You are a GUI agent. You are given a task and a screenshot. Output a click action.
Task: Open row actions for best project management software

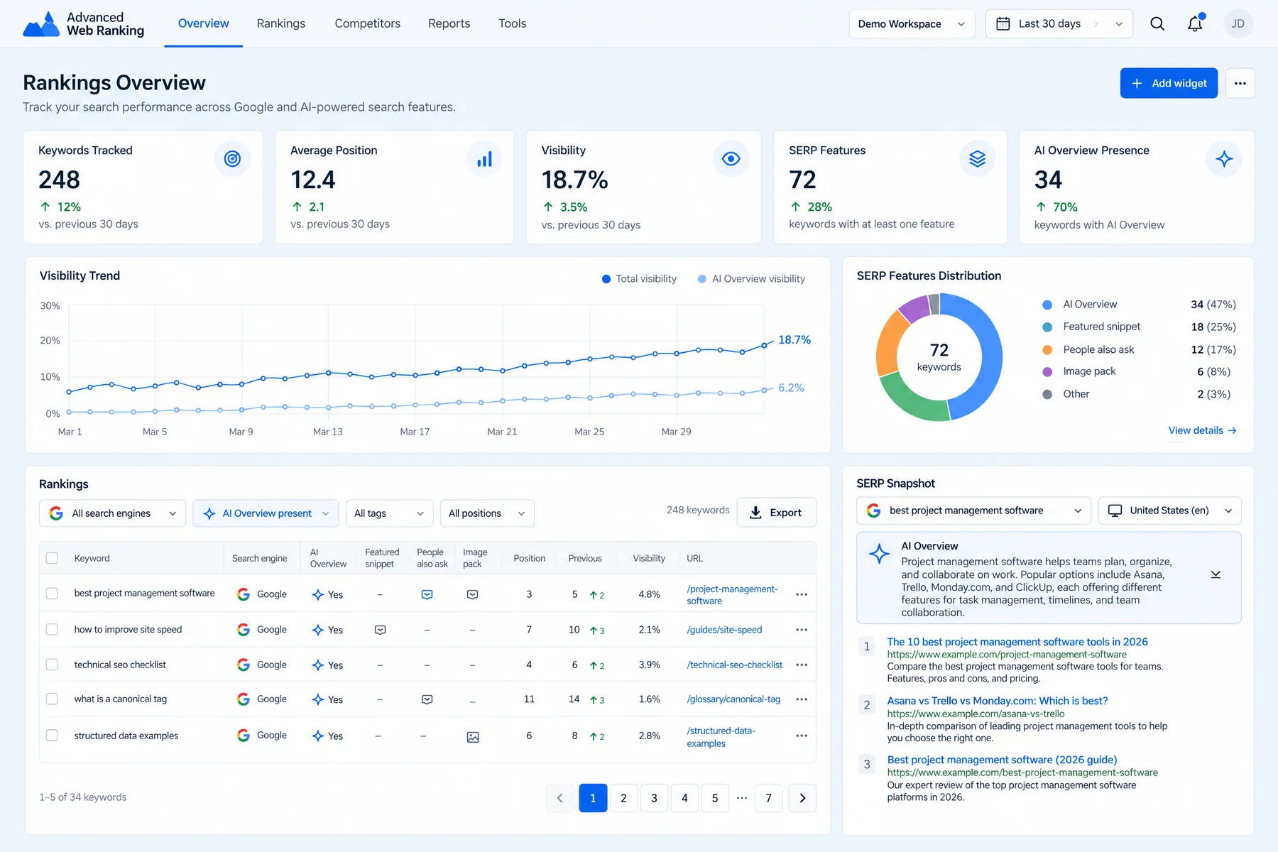(802, 594)
